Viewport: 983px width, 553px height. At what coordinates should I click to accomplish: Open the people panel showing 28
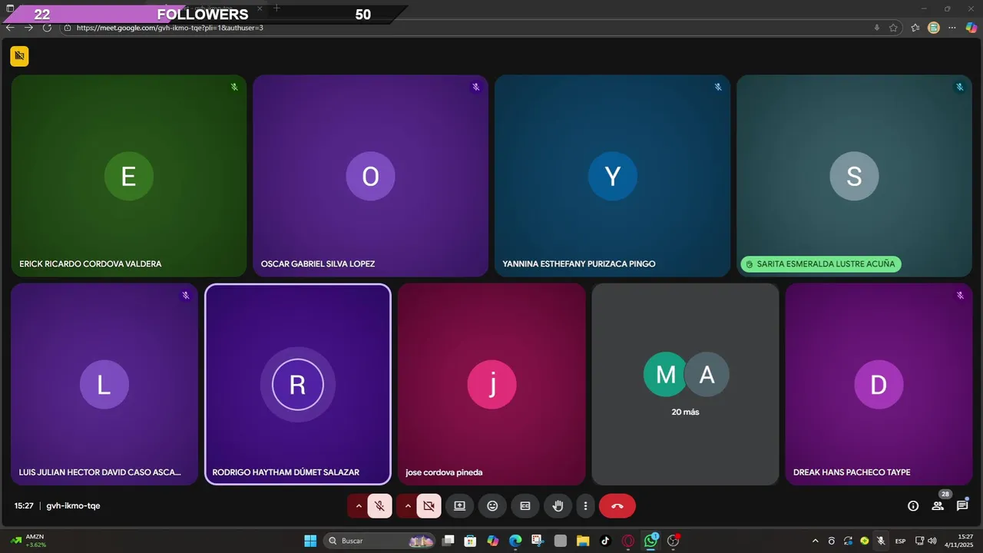[938, 506]
